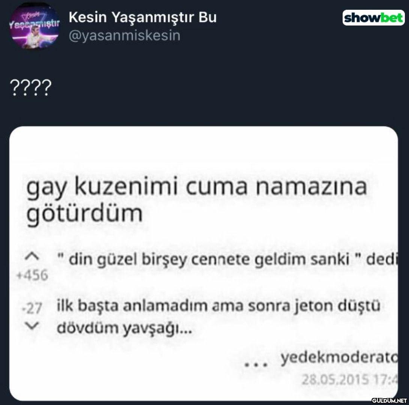This screenshot has height=405, width=409.
Task: Downvote the entry with the down chevron
Action: pos(32,326)
